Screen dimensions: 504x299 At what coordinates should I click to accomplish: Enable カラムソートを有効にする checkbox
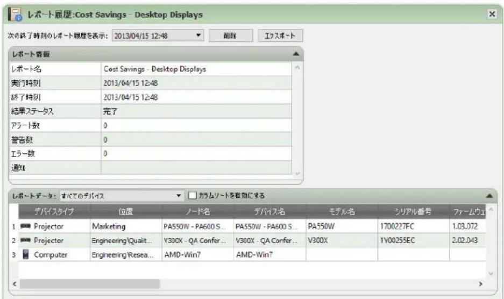click(x=192, y=195)
